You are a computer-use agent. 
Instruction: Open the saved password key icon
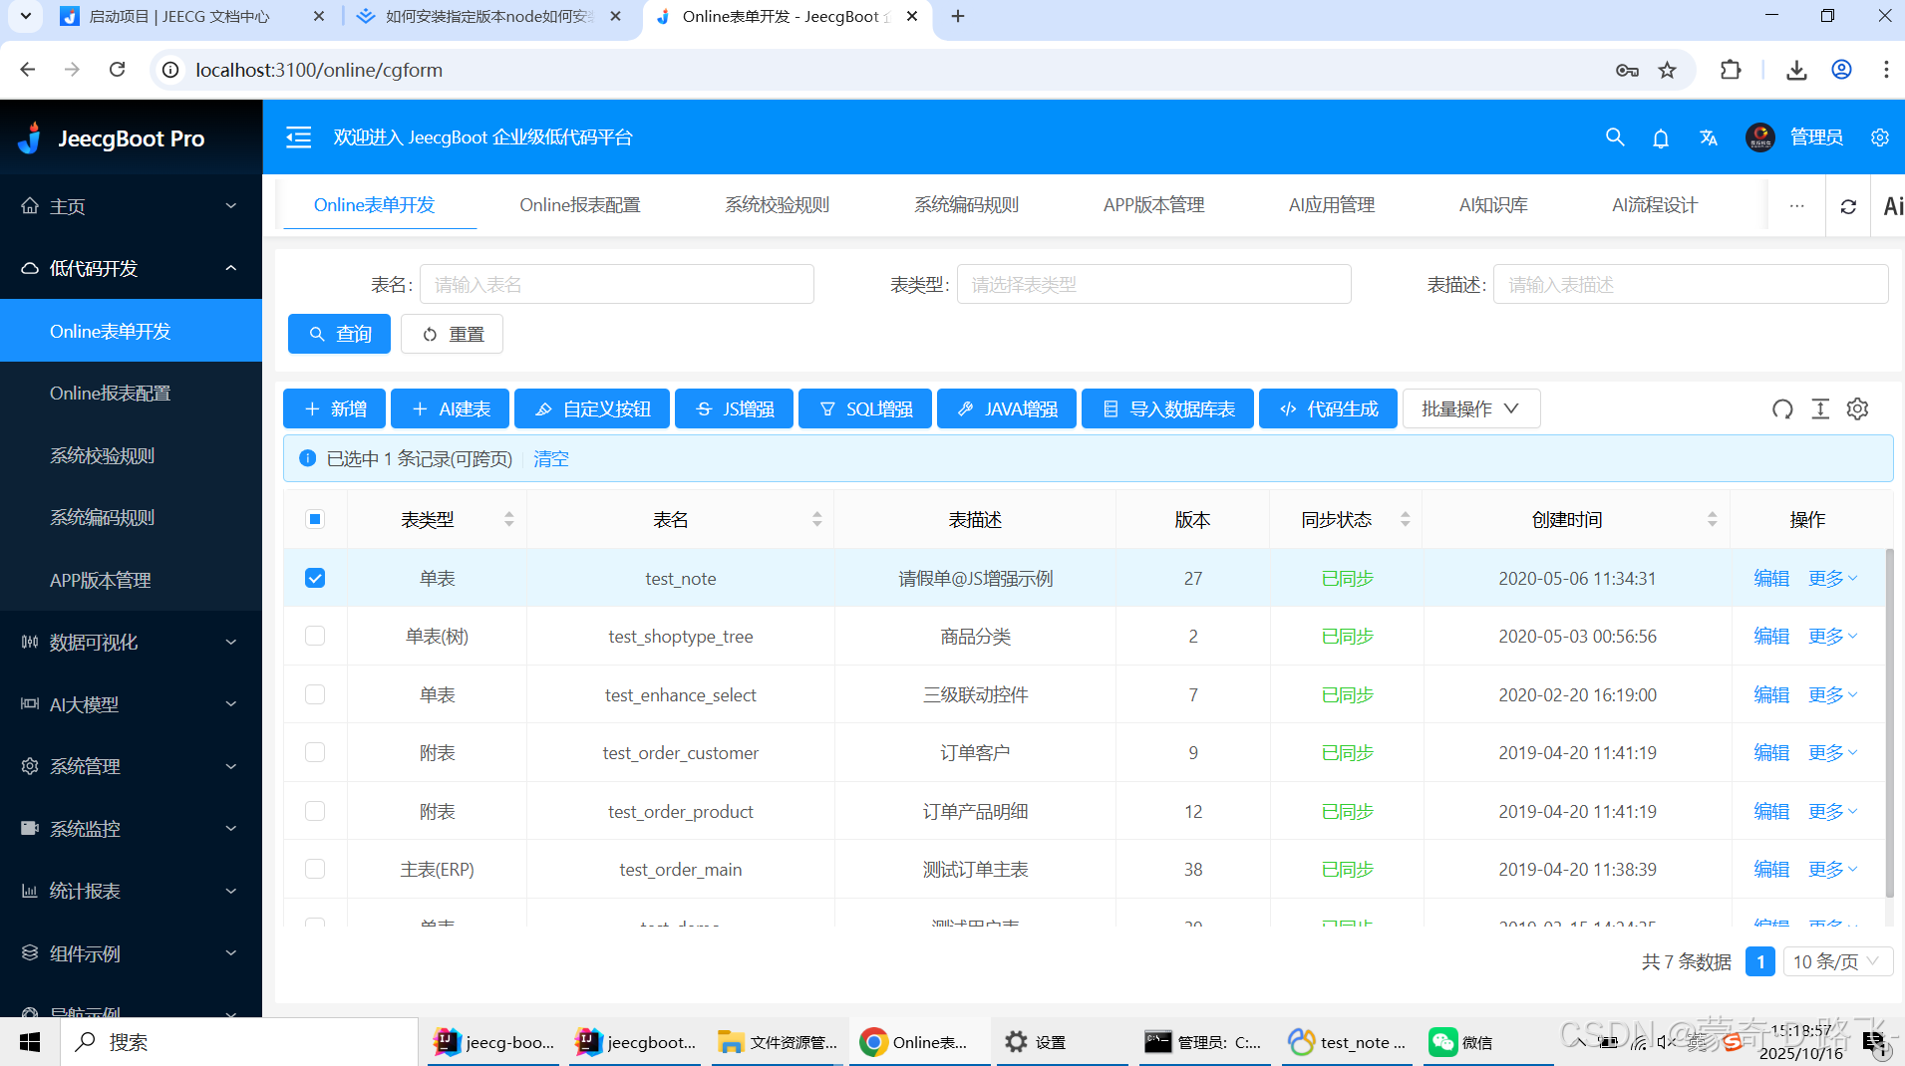point(1627,70)
